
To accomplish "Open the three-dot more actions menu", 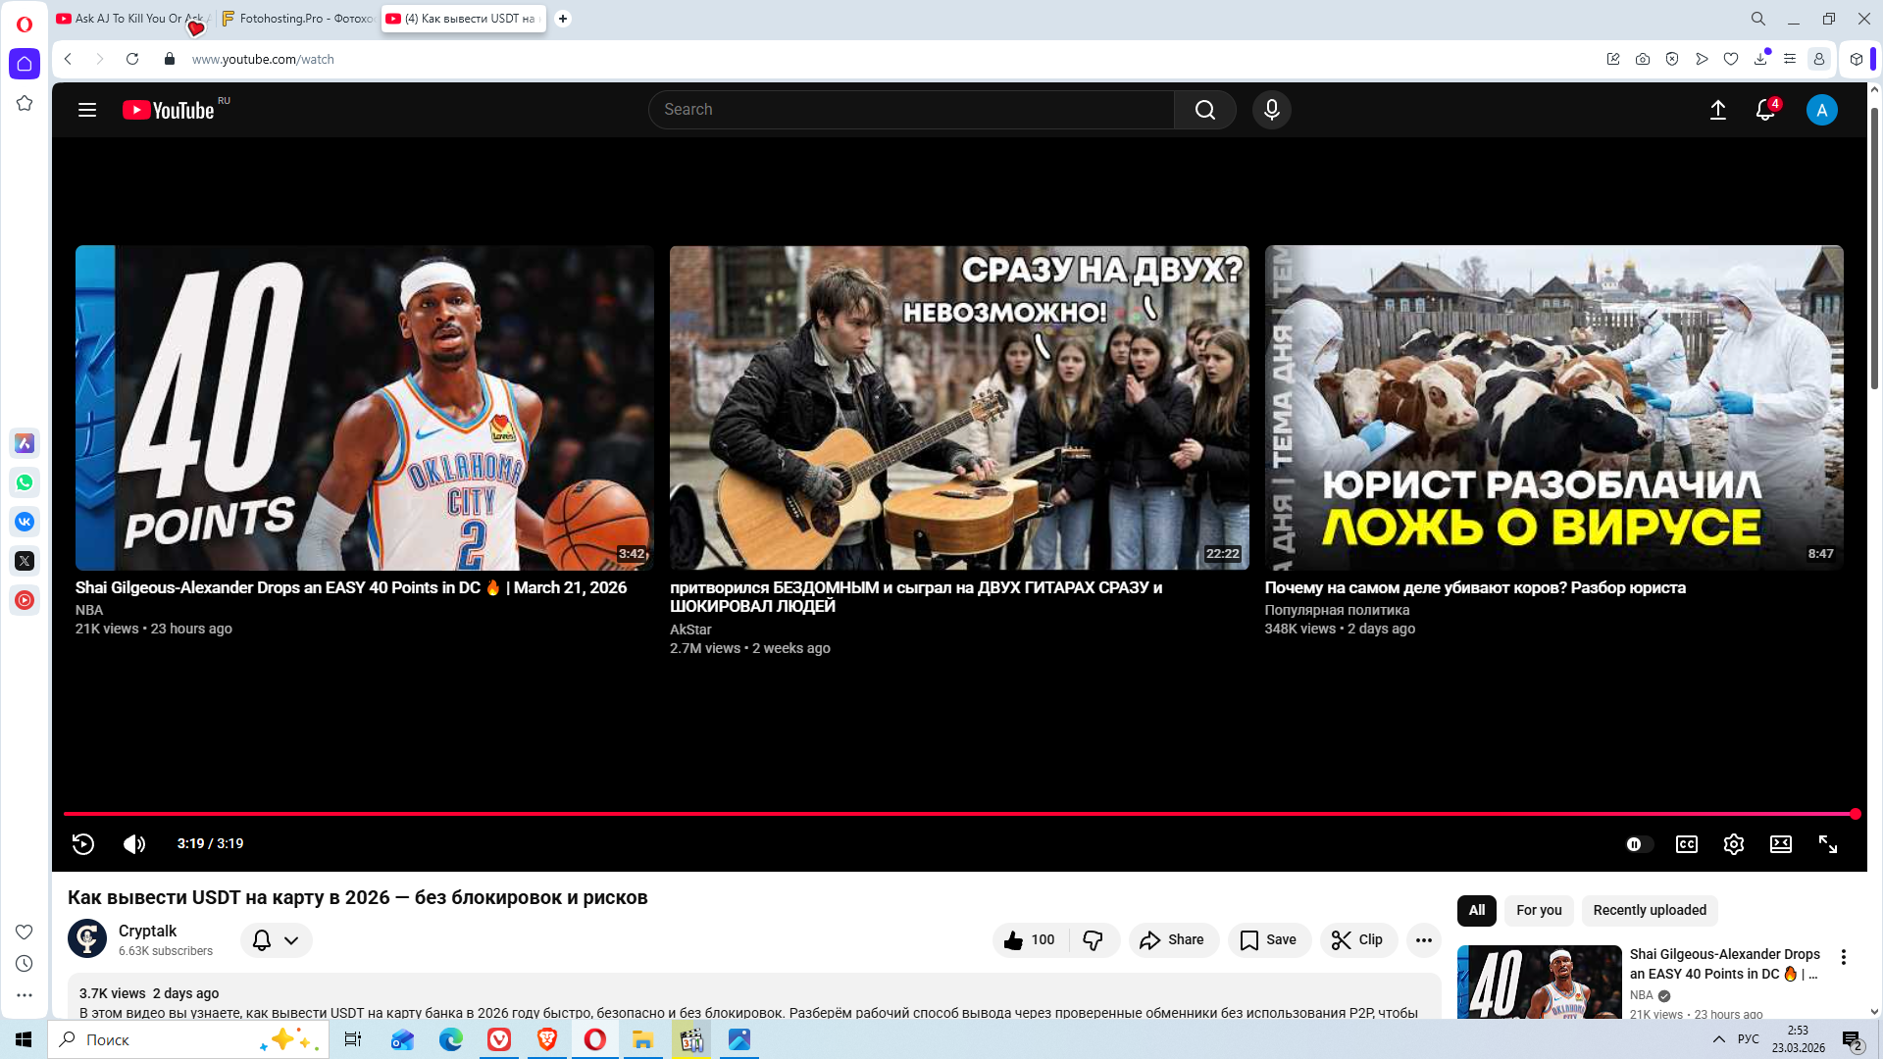I will pyautogui.click(x=1423, y=940).
